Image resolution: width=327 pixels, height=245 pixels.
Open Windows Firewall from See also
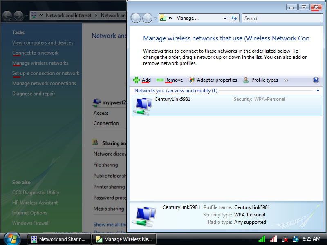pyautogui.click(x=31, y=223)
